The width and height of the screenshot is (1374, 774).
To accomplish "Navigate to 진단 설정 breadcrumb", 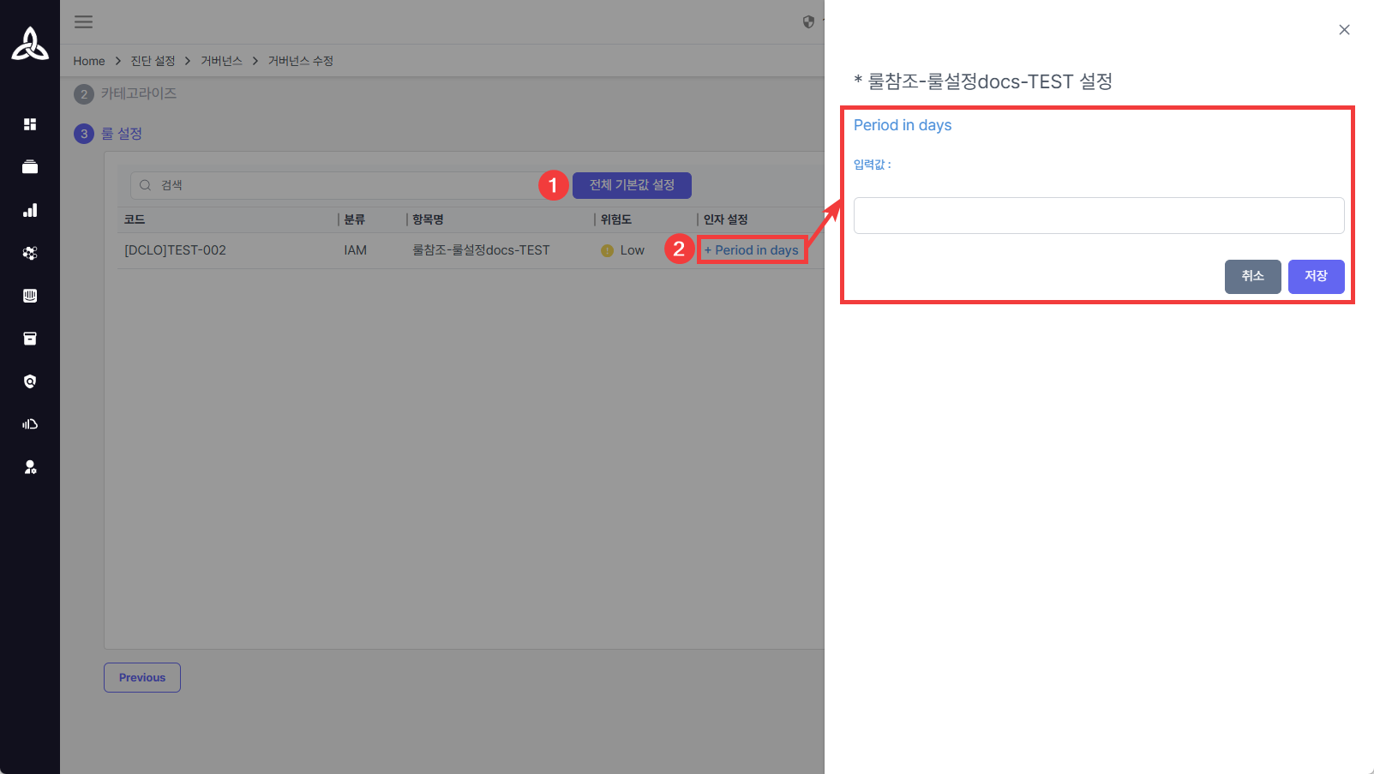I will click(x=153, y=61).
